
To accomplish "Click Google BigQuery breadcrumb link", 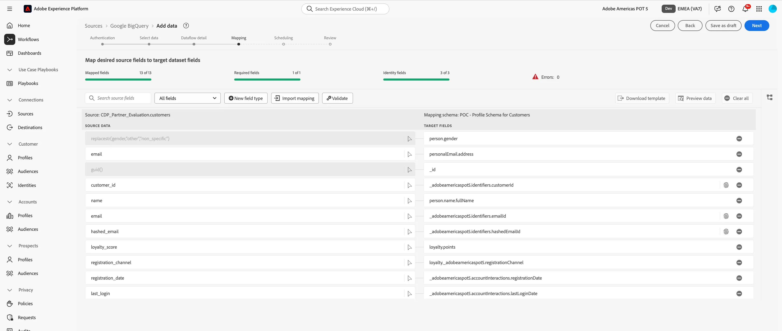I will click(x=129, y=26).
